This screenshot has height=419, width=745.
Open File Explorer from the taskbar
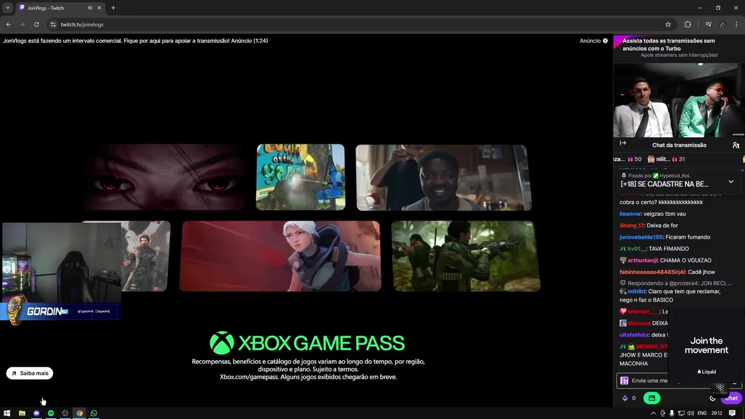22,413
